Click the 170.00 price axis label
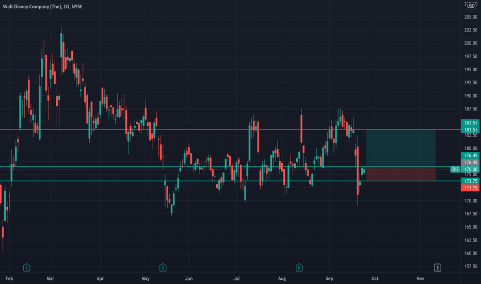This screenshot has width=481, height=284. coord(471,201)
